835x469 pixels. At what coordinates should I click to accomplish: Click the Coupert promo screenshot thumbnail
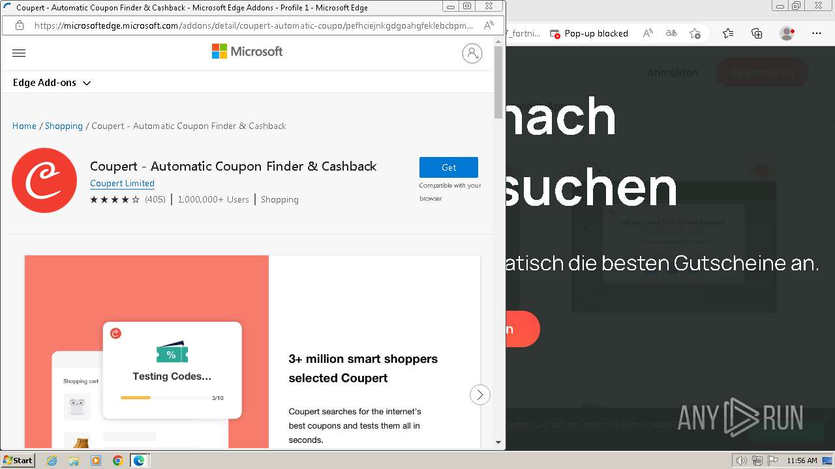(252, 352)
